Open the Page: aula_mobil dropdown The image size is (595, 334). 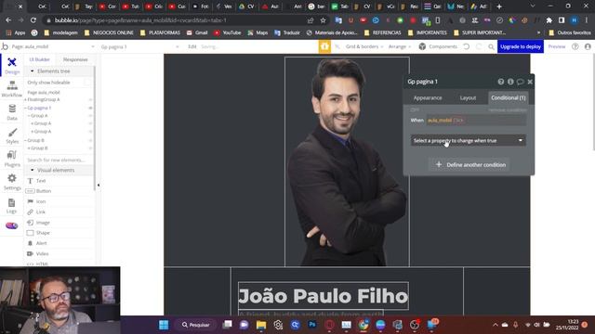(x=53, y=46)
